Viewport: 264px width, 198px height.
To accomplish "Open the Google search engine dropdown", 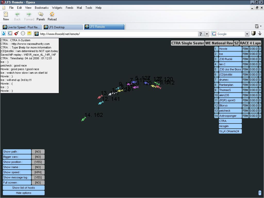I will point(247,34).
